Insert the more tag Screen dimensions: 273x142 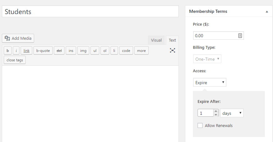tap(142, 51)
